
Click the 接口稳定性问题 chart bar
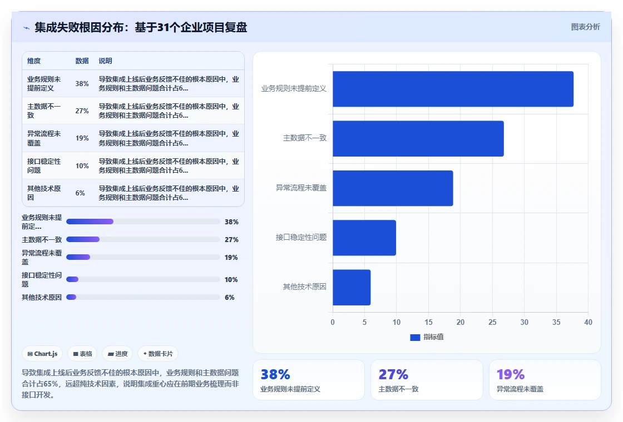coord(364,238)
